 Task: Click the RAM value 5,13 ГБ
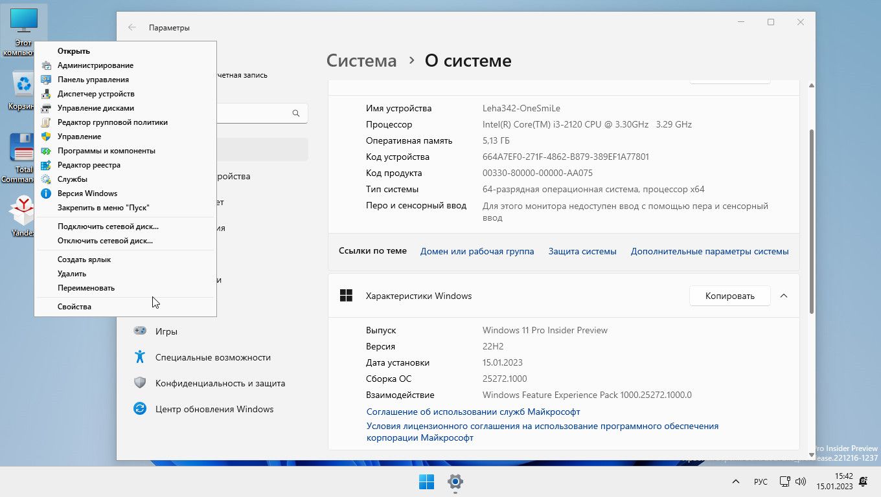(x=496, y=140)
